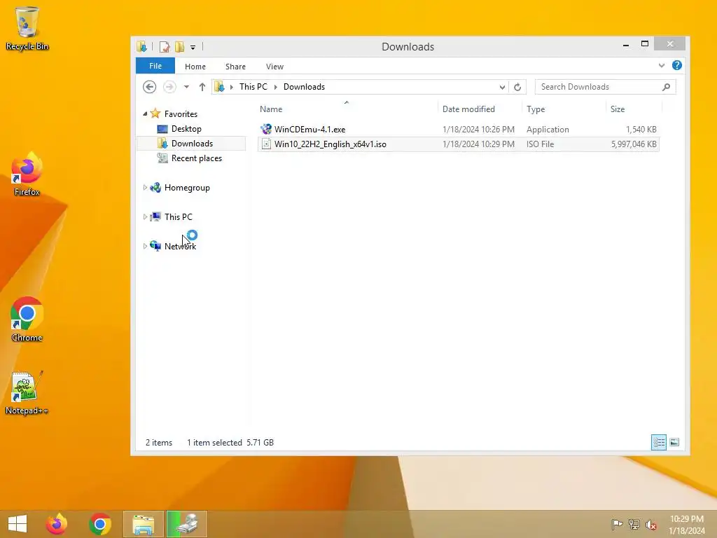The image size is (717, 538).
Task: Switch to Details view layout
Action: (659, 443)
